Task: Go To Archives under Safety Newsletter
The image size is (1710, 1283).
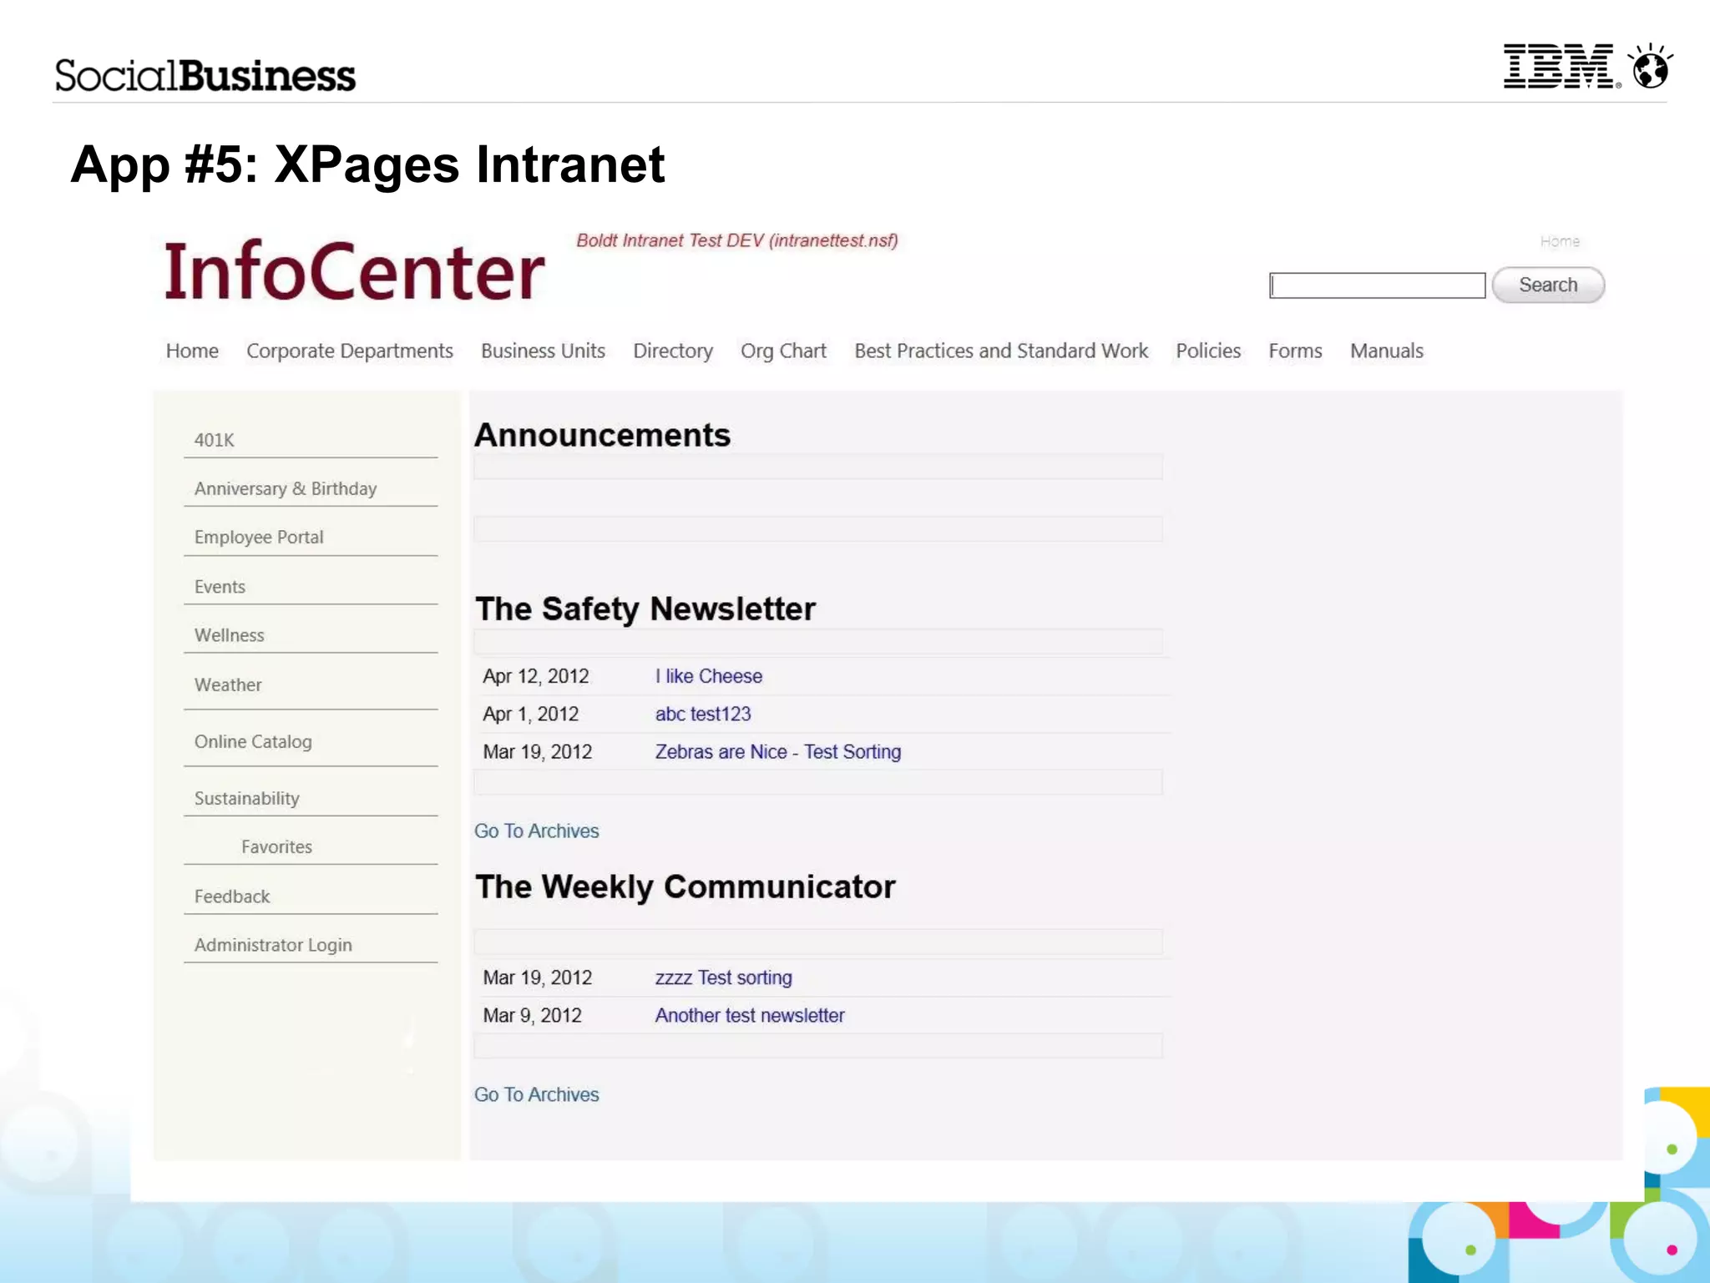Action: [x=537, y=831]
